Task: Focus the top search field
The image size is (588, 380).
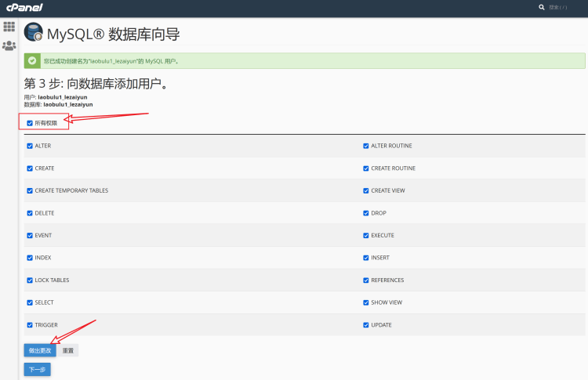Action: [x=558, y=7]
